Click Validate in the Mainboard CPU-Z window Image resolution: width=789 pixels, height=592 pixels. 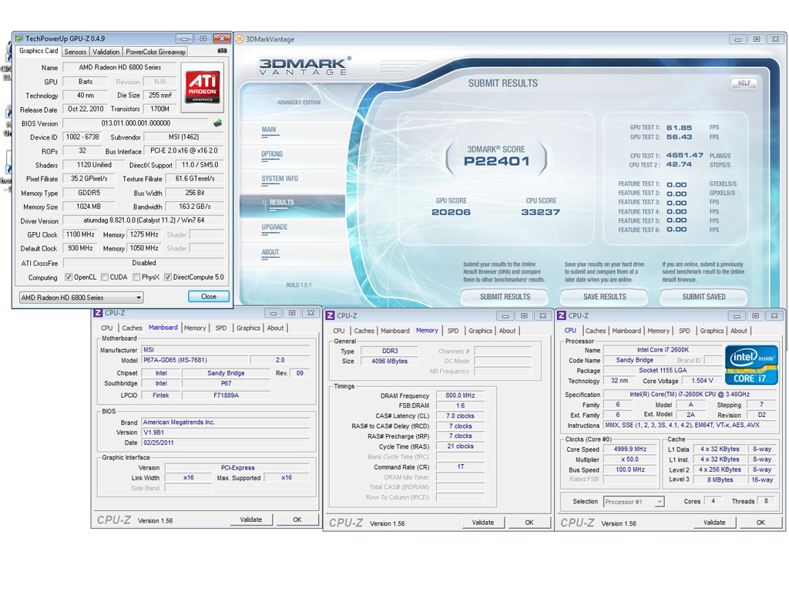[251, 520]
